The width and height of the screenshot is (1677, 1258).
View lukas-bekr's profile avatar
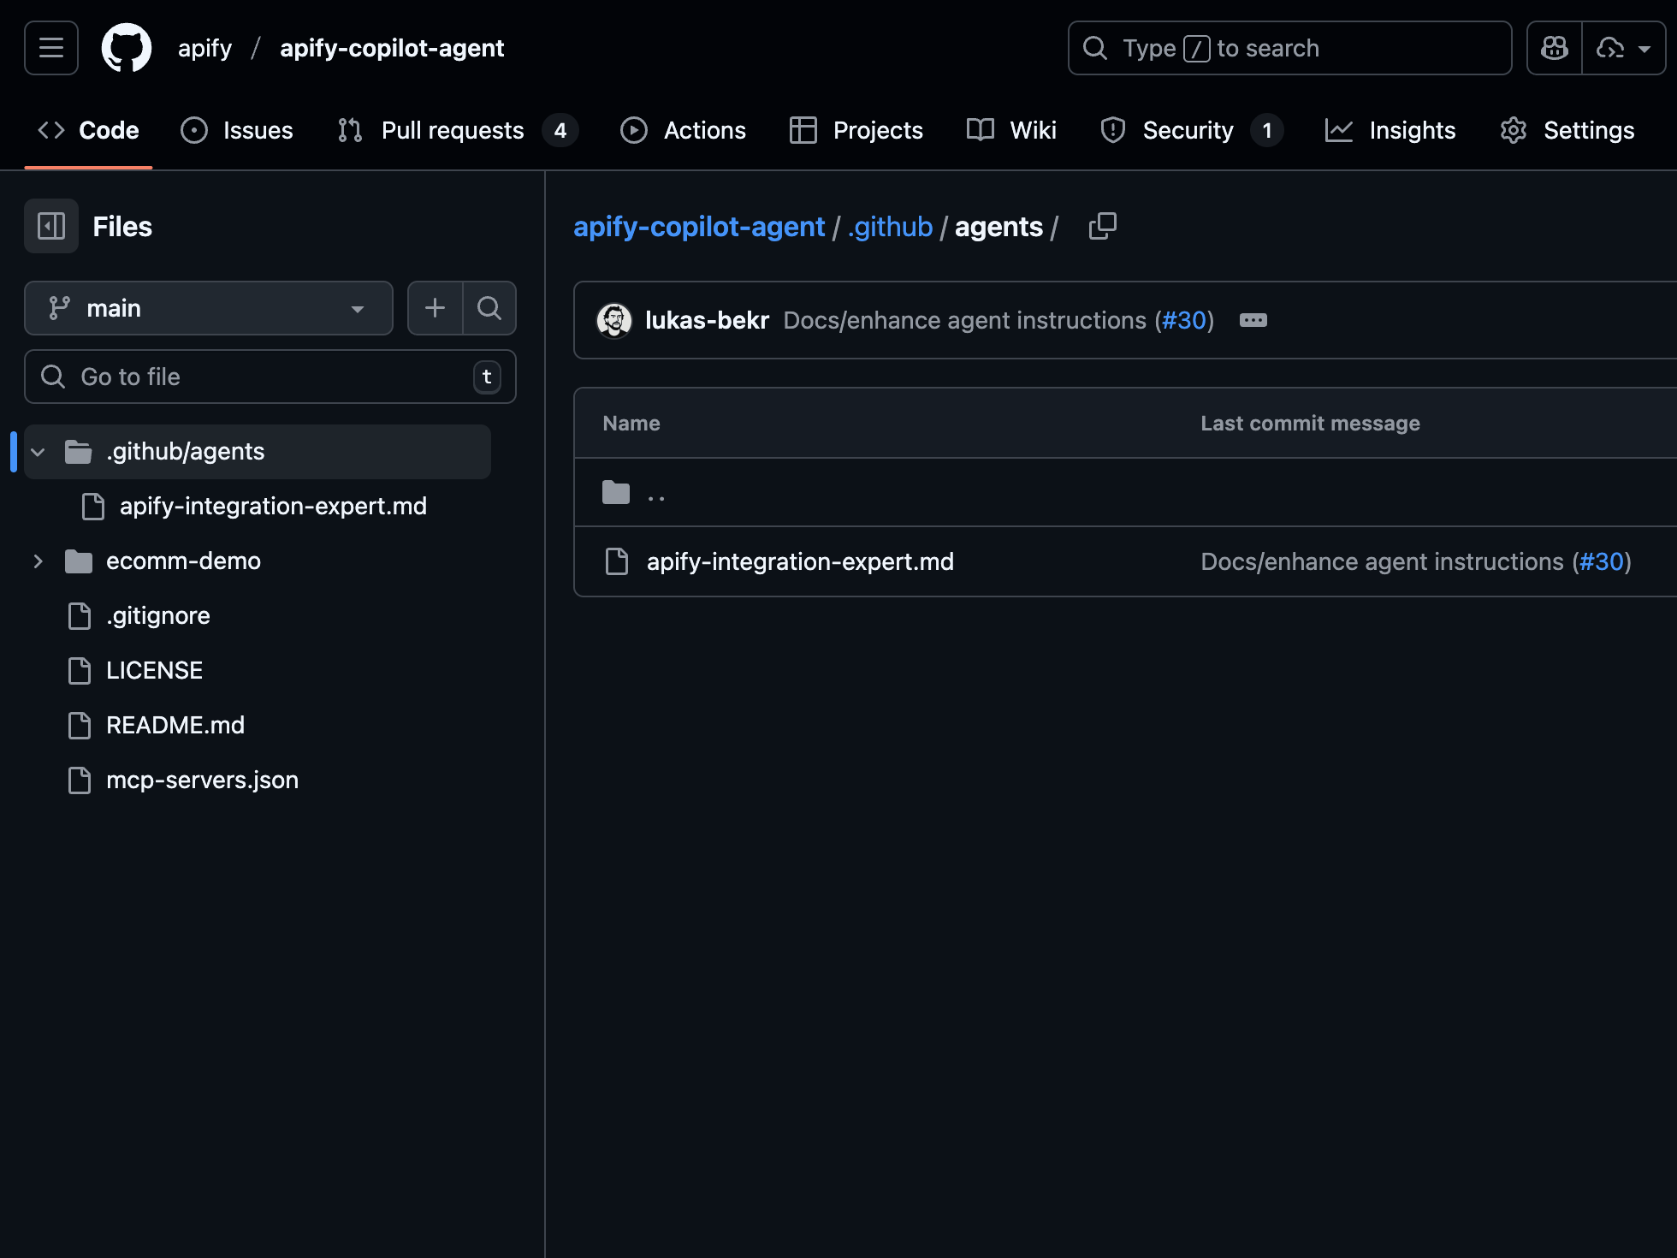point(613,320)
